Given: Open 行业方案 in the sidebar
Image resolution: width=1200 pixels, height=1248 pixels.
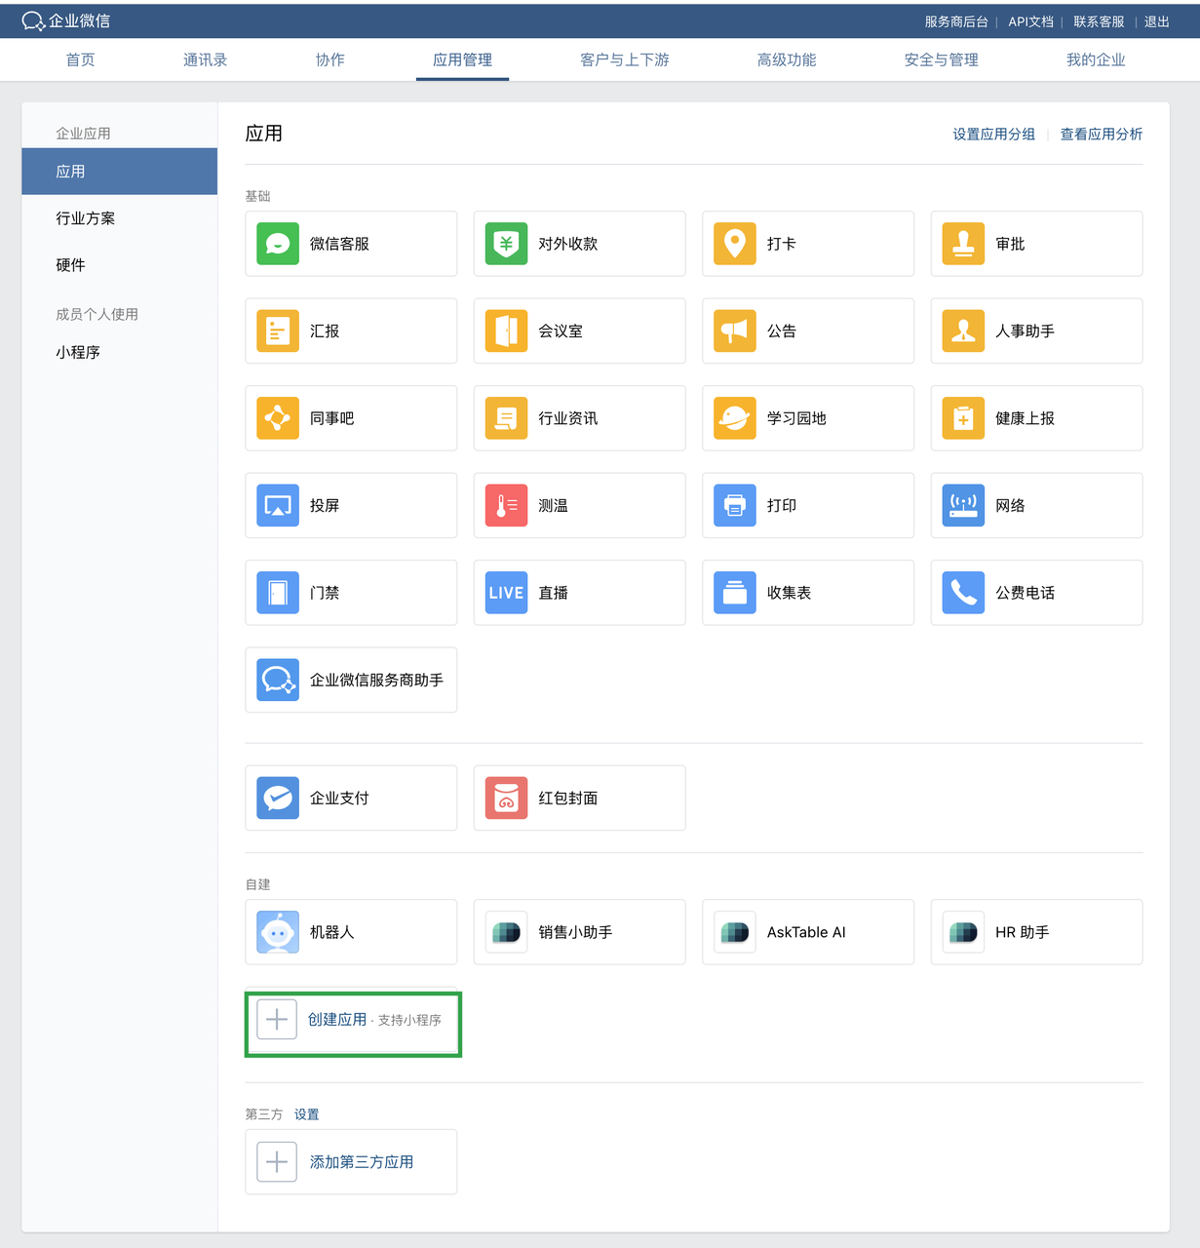Looking at the screenshot, I should click(86, 218).
